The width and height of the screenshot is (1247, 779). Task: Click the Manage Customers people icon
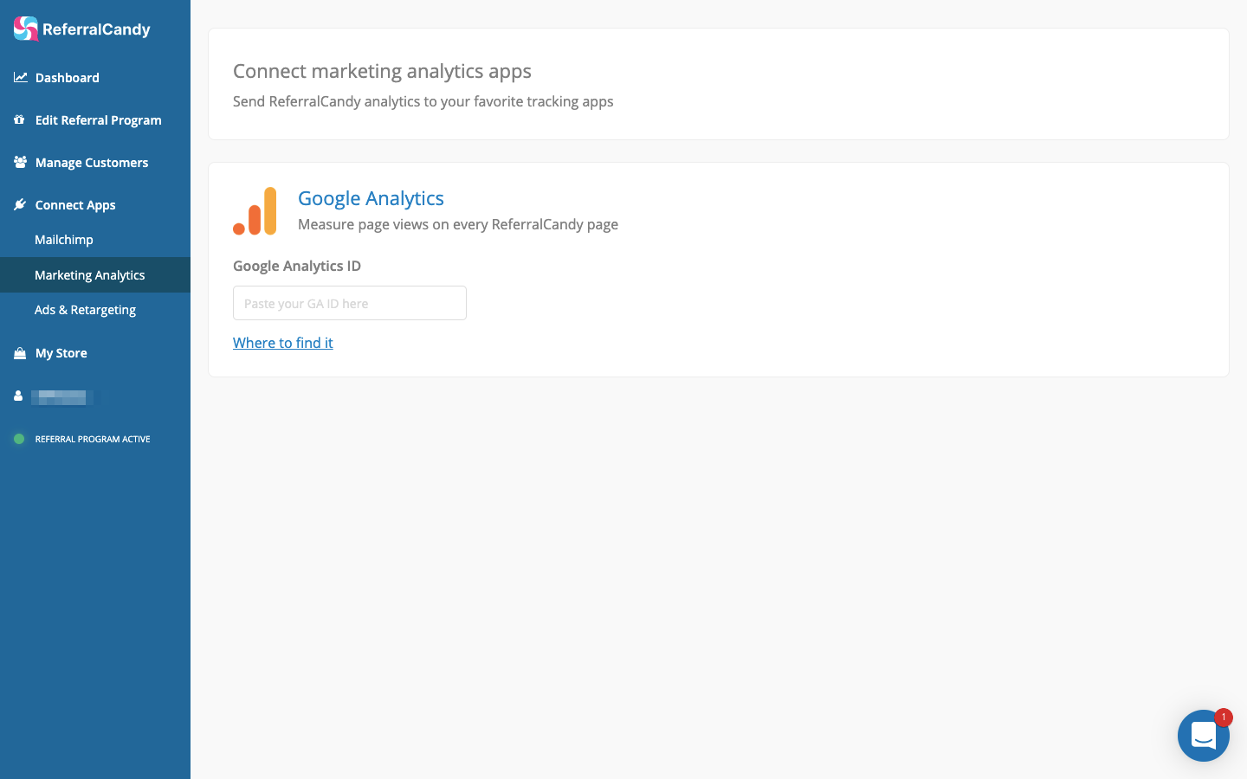pos(20,162)
